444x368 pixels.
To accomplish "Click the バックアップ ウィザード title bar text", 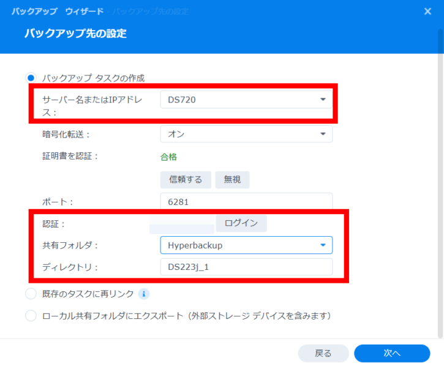I will pos(57,12).
